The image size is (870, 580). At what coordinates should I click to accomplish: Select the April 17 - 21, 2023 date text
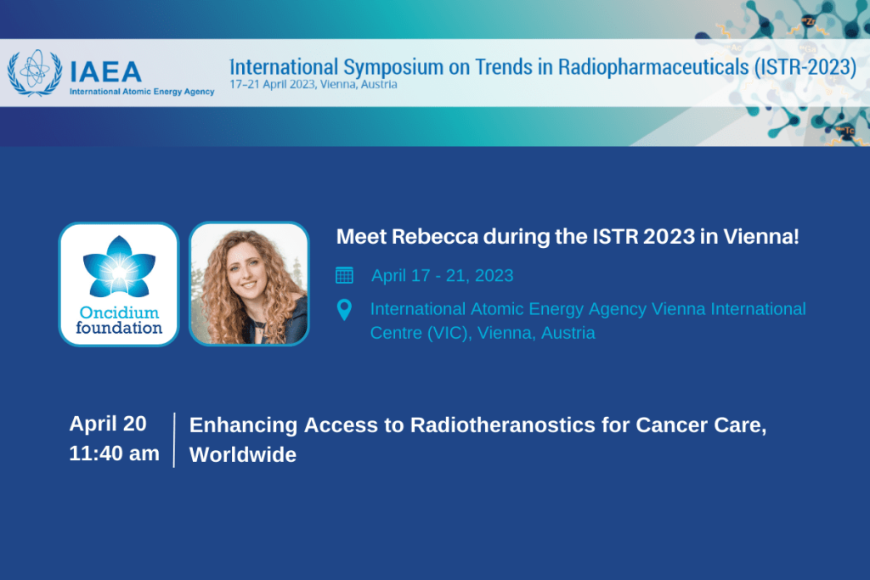pos(442,276)
